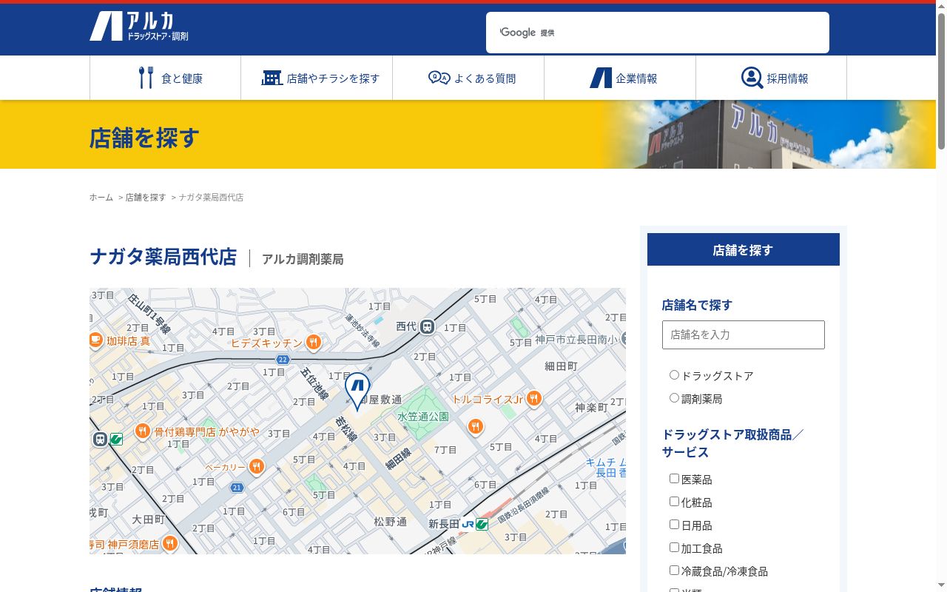Viewport: 947px width, 592px height.
Task: Check the 医薬品 checkbox
Action: pyautogui.click(x=674, y=479)
